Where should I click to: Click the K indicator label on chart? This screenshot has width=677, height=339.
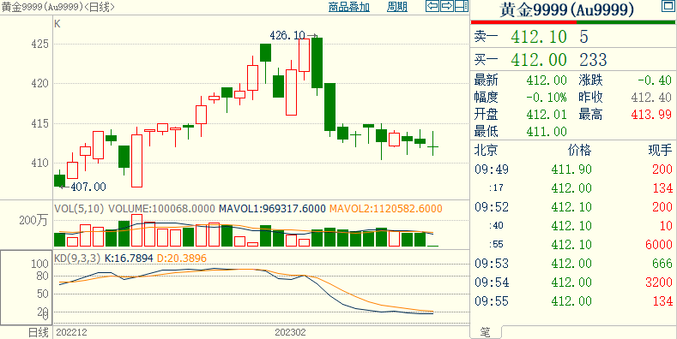tap(57, 24)
